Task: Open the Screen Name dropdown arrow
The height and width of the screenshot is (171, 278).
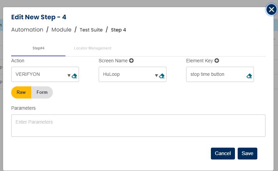Action: (156, 76)
